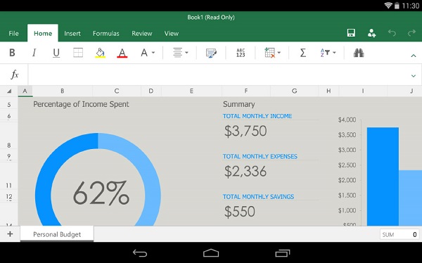422x263 pixels.
Task: Toggle Italic formatting
Action: pyautogui.click(x=34, y=53)
